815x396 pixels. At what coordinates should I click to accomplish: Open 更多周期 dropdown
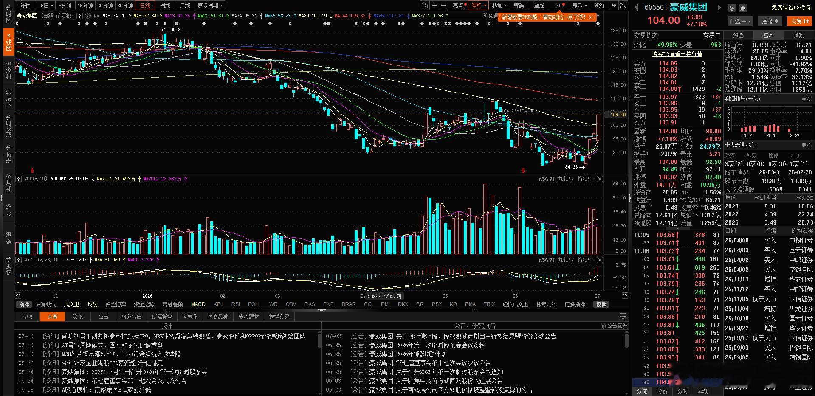210,6
